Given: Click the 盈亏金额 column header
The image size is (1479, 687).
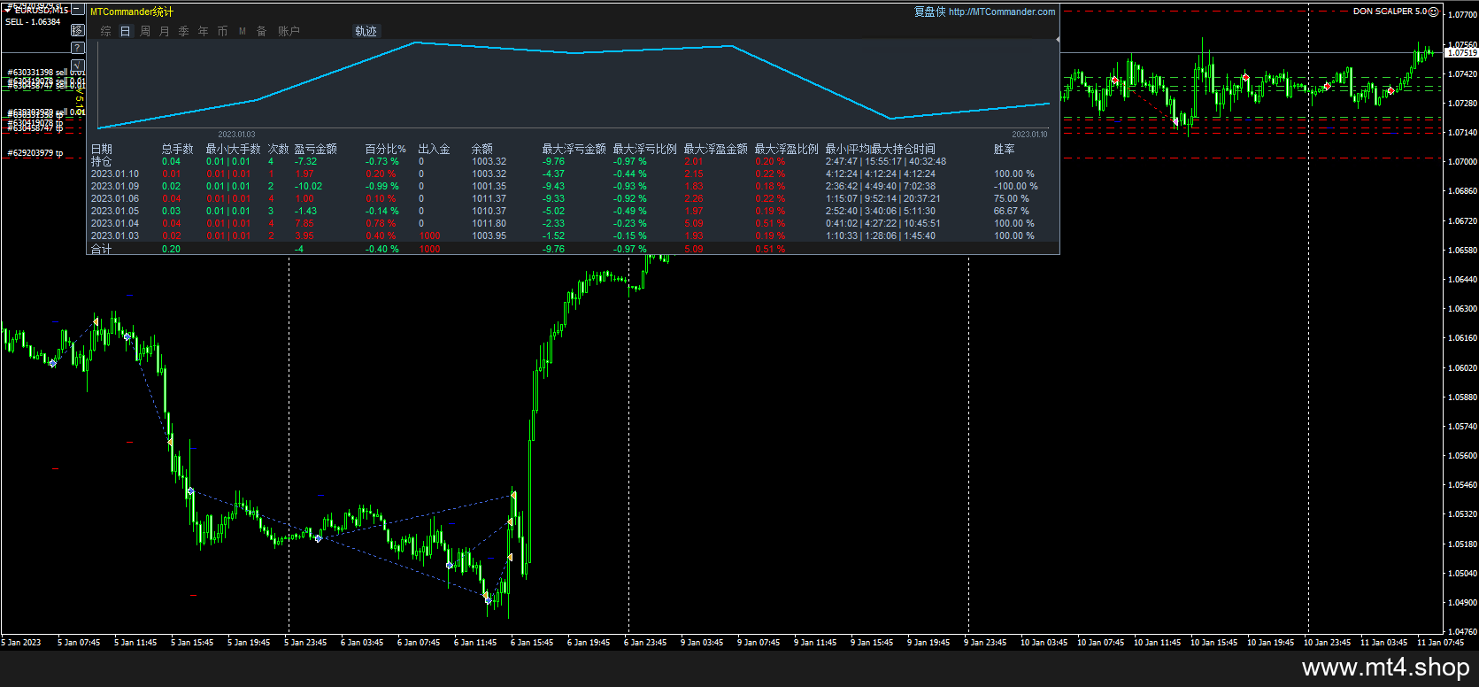Looking at the screenshot, I should pyautogui.click(x=316, y=149).
